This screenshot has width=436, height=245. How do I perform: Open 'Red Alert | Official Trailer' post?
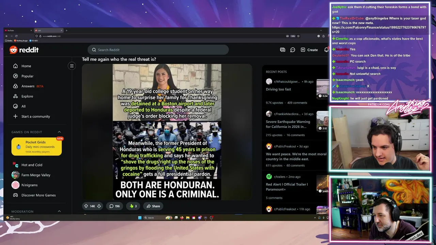point(287,187)
